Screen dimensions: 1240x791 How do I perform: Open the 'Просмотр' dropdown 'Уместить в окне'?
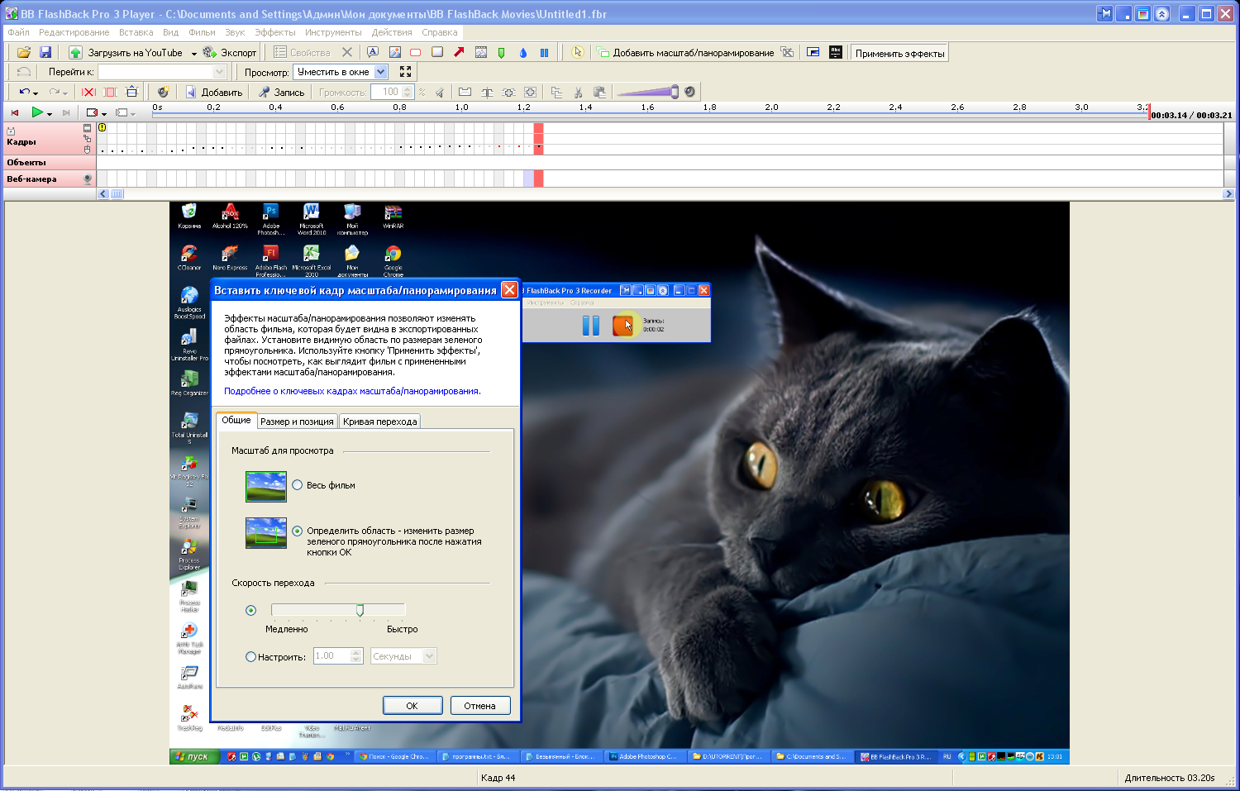380,72
